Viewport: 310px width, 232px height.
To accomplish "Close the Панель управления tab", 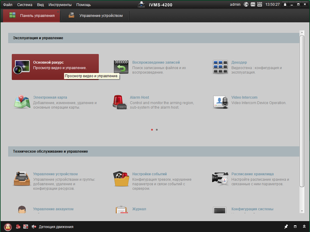I will pos(58,11).
